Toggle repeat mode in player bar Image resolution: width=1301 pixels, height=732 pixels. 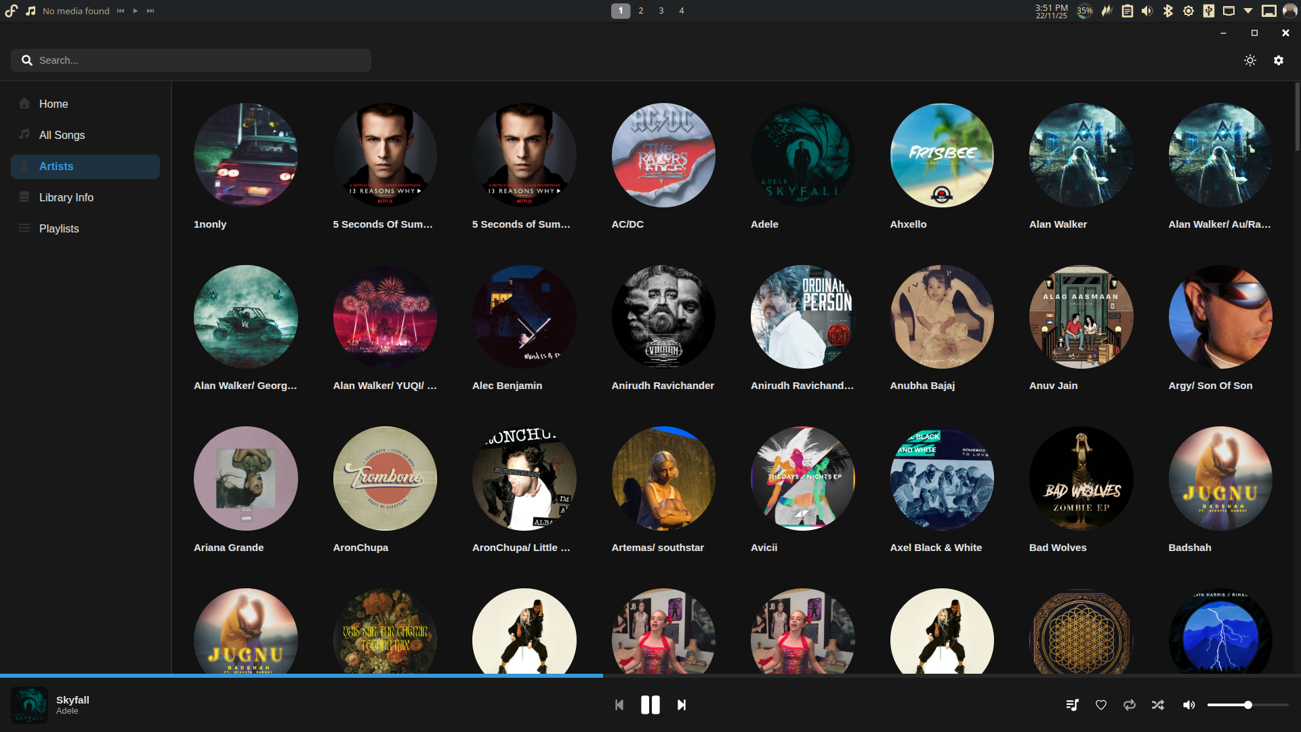tap(1130, 705)
